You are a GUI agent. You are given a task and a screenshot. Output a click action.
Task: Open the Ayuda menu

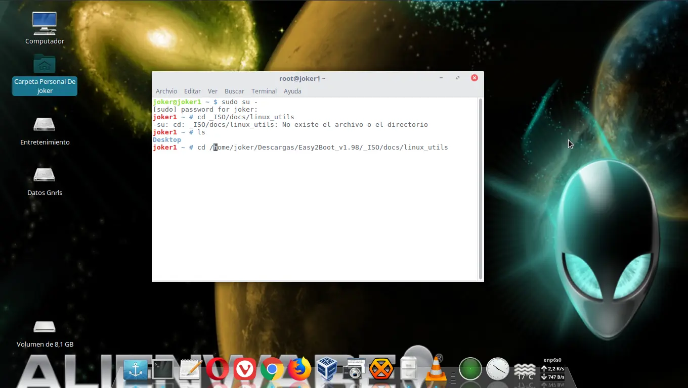pos(292,91)
